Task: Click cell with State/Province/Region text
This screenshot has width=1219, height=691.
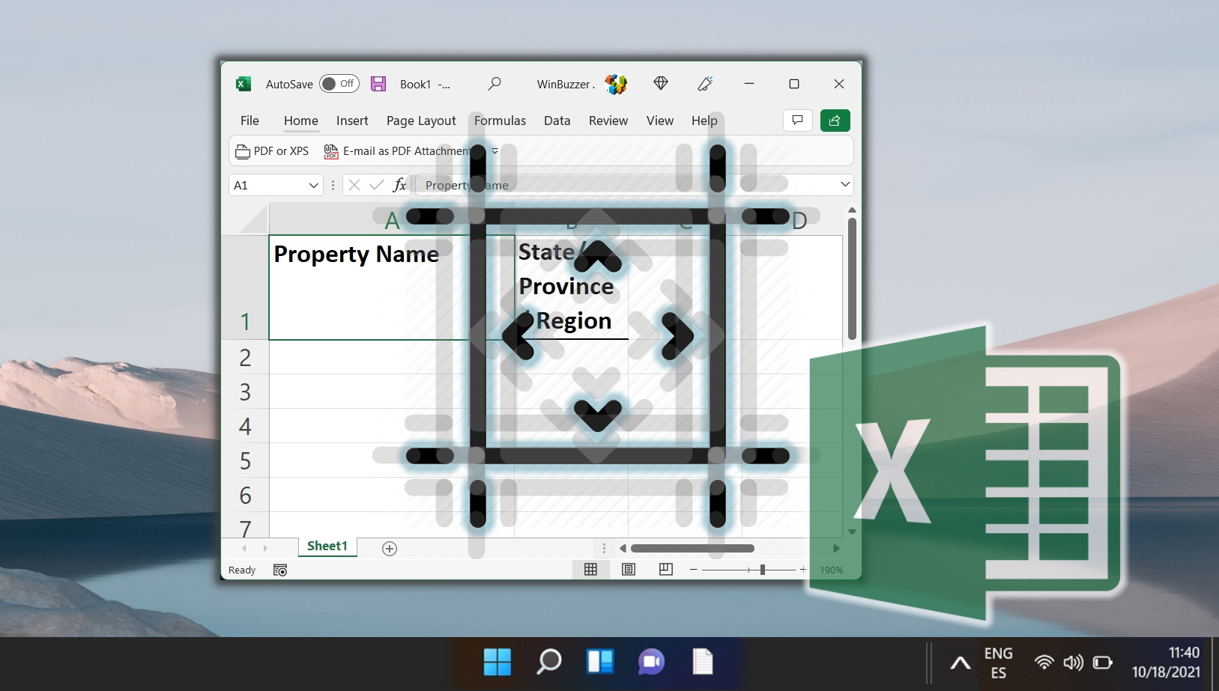Action: click(572, 287)
